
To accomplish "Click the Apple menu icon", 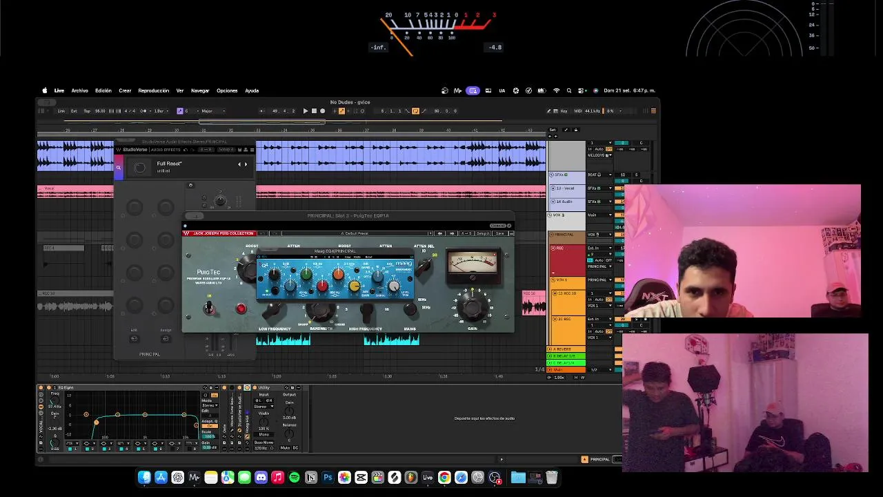I will coord(45,90).
